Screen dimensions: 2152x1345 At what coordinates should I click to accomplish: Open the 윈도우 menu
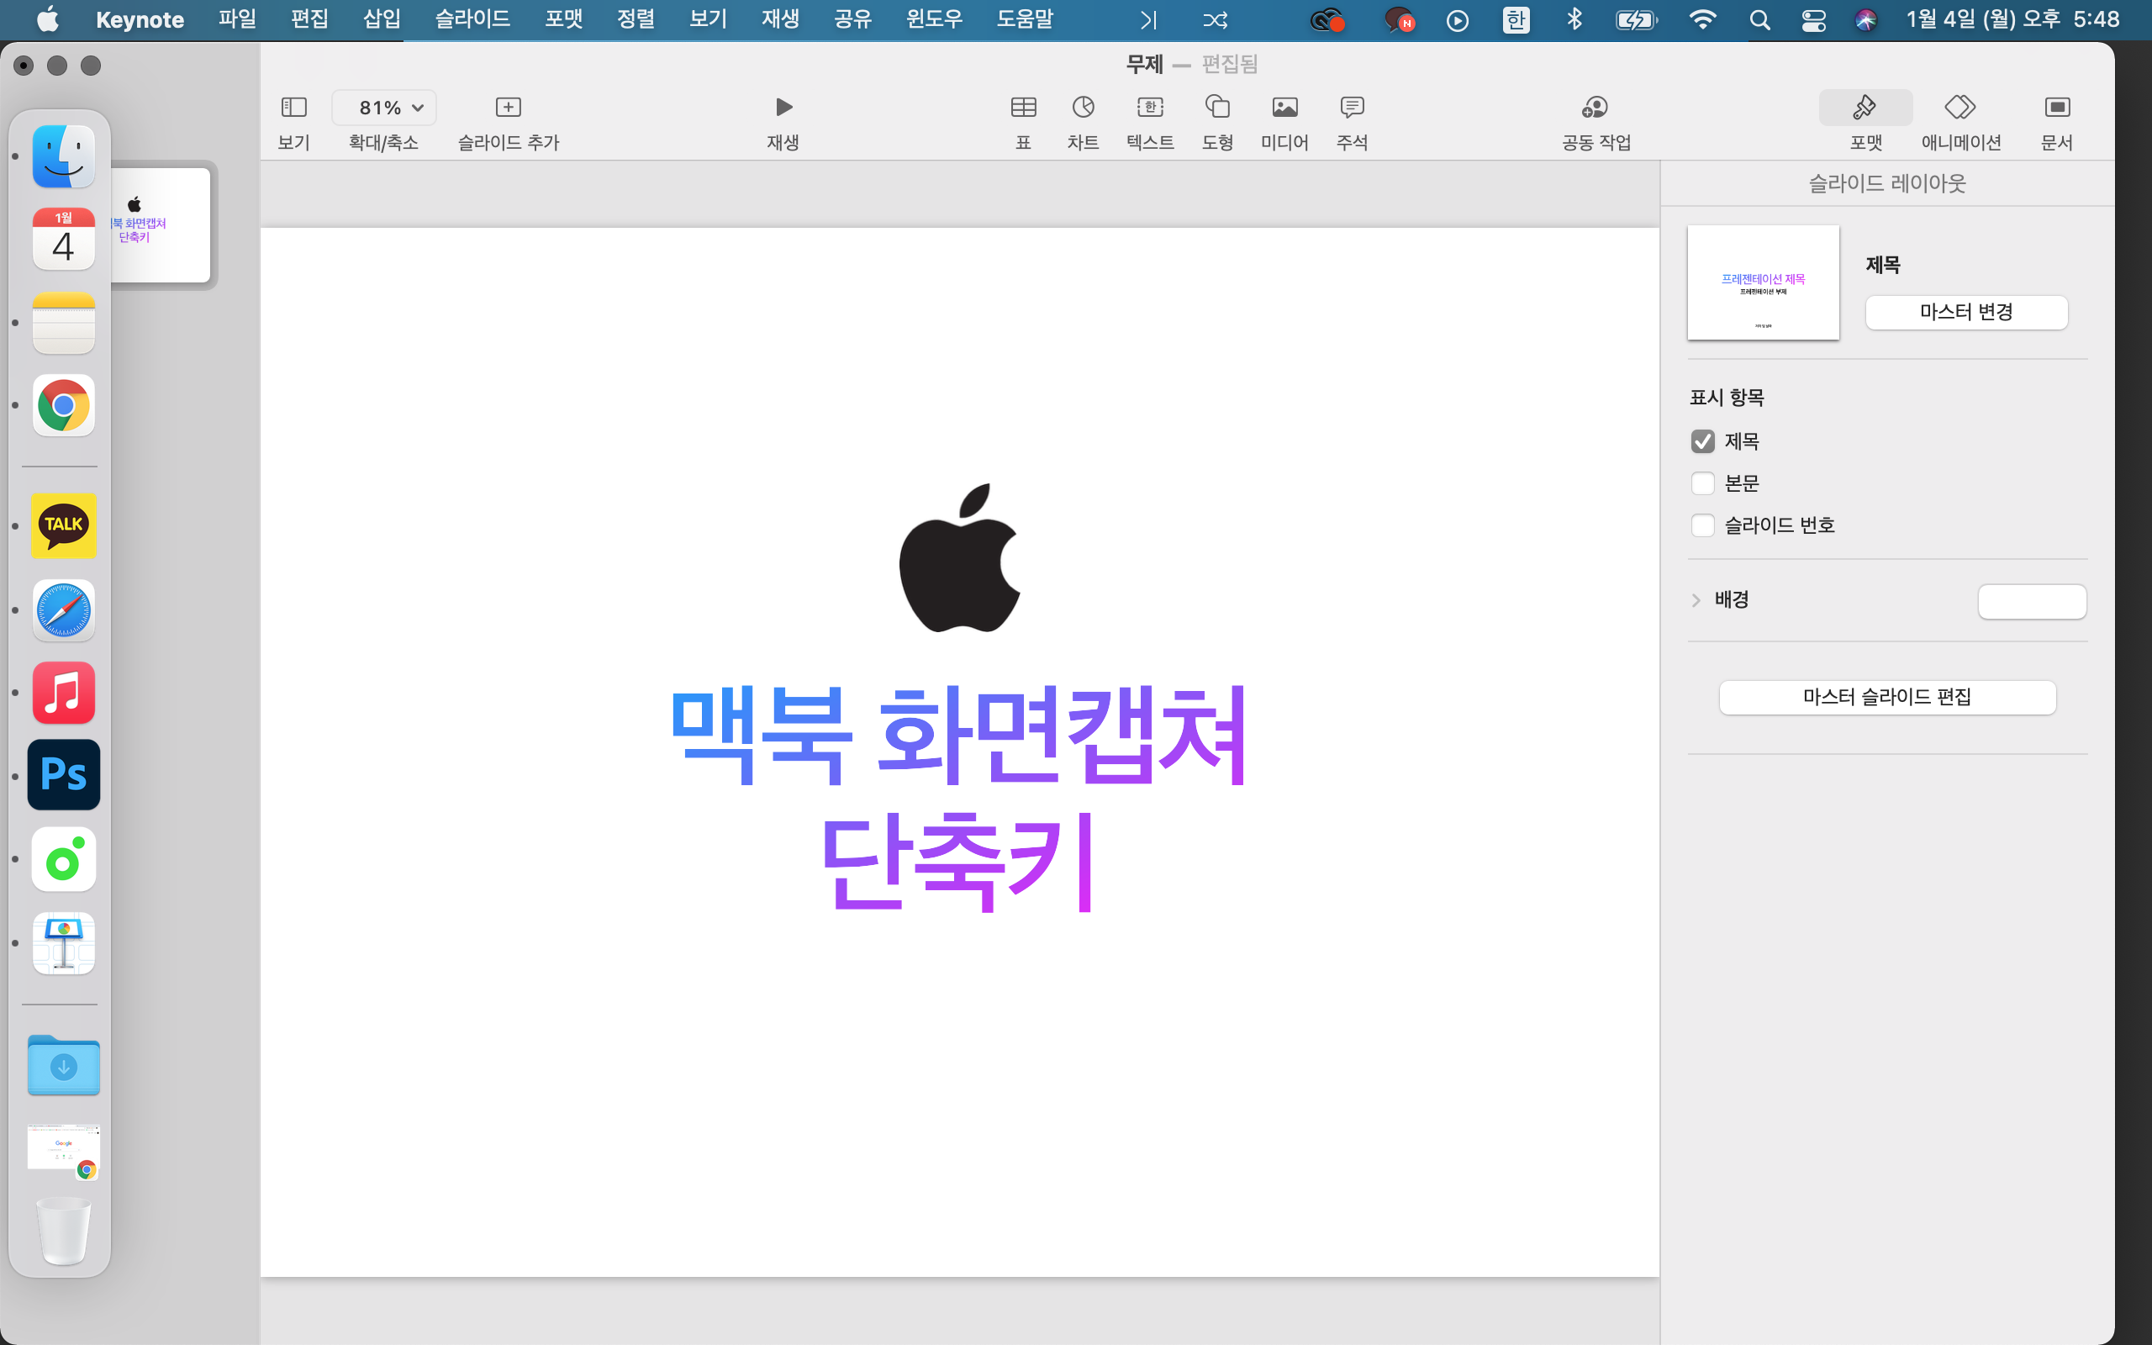click(x=934, y=19)
